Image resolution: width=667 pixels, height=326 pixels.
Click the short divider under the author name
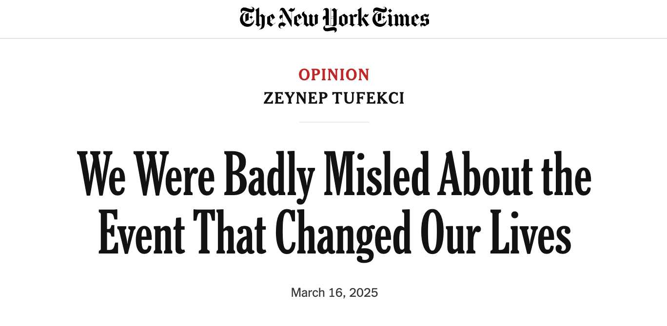pyautogui.click(x=334, y=122)
